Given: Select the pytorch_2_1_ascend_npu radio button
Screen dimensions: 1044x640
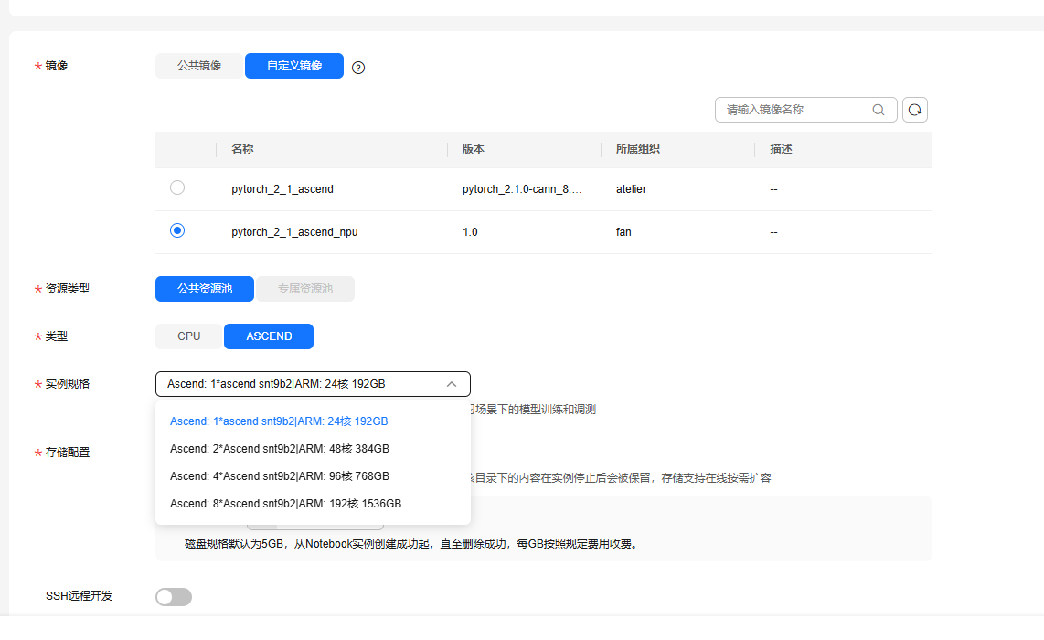Looking at the screenshot, I should (177, 231).
